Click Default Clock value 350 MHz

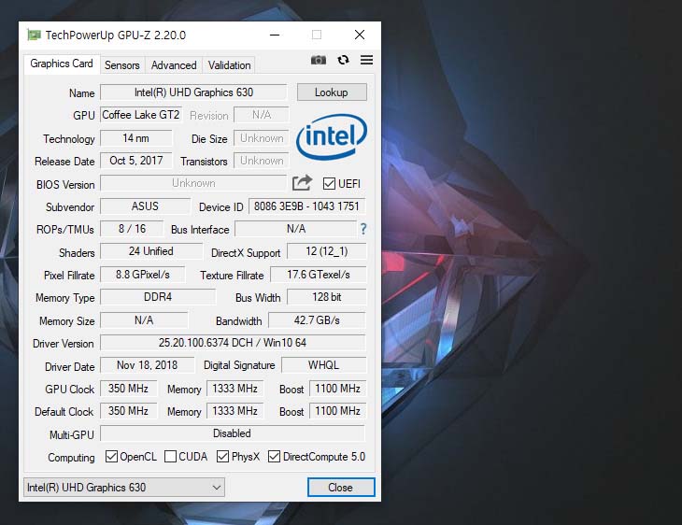[128, 411]
